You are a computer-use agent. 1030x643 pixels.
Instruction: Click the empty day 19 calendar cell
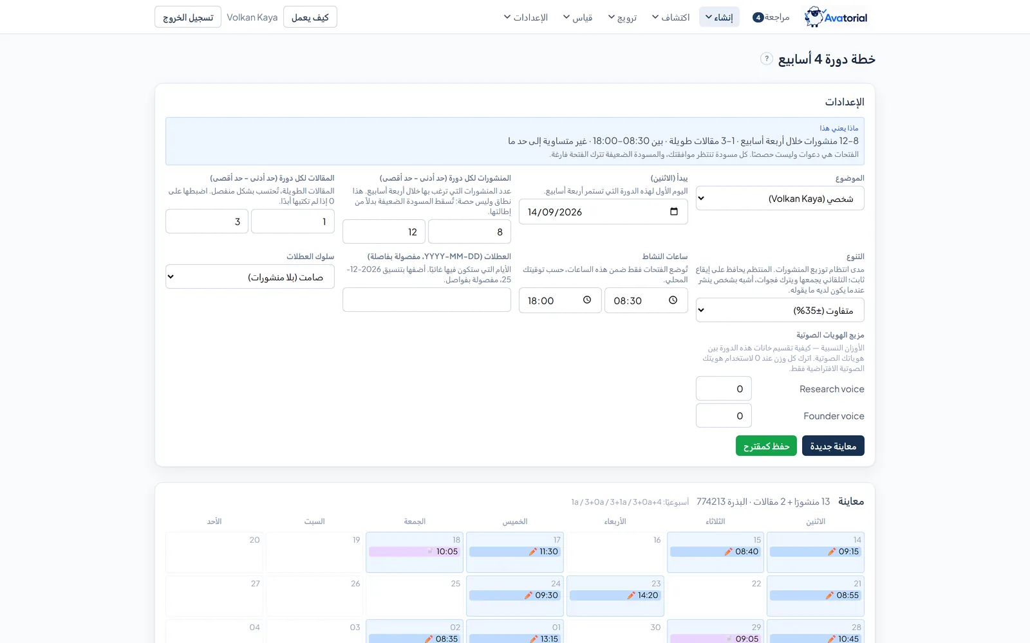(315, 552)
